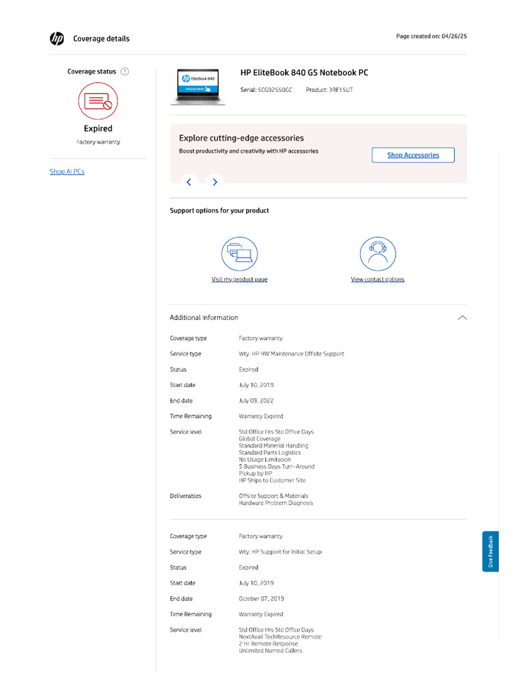Open the Visit my product page link
This screenshot has height=687, width=515.
239,279
